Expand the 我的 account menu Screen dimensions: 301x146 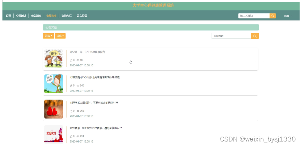[x=288, y=16]
